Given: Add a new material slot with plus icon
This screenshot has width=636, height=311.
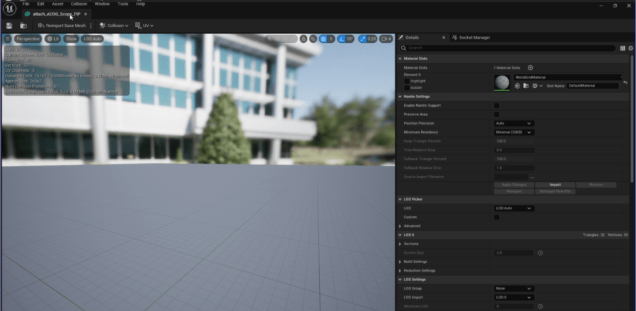Looking at the screenshot, I should 530,67.
